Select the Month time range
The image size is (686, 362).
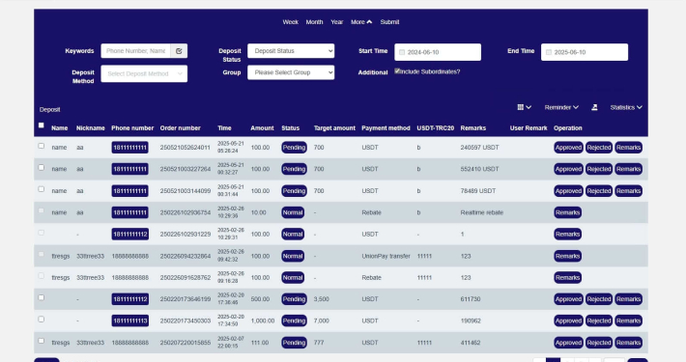pos(314,22)
